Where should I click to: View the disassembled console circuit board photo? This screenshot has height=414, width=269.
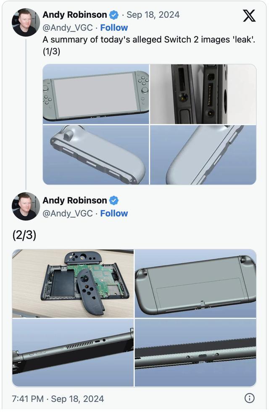[x=73, y=283]
